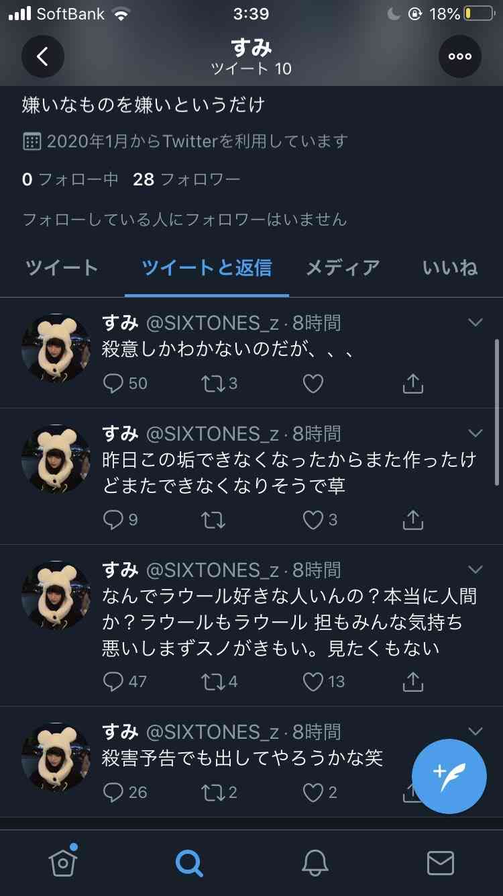This screenshot has width=503, height=896.
Task: Open the three-dot more options menu
Action: (x=460, y=56)
